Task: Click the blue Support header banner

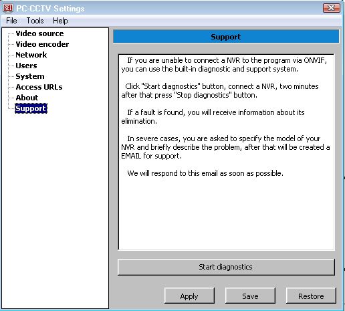Action: coord(226,37)
